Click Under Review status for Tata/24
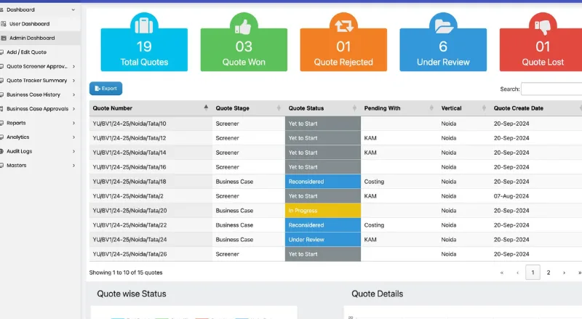Image resolution: width=582 pixels, height=319 pixels. tap(323, 240)
